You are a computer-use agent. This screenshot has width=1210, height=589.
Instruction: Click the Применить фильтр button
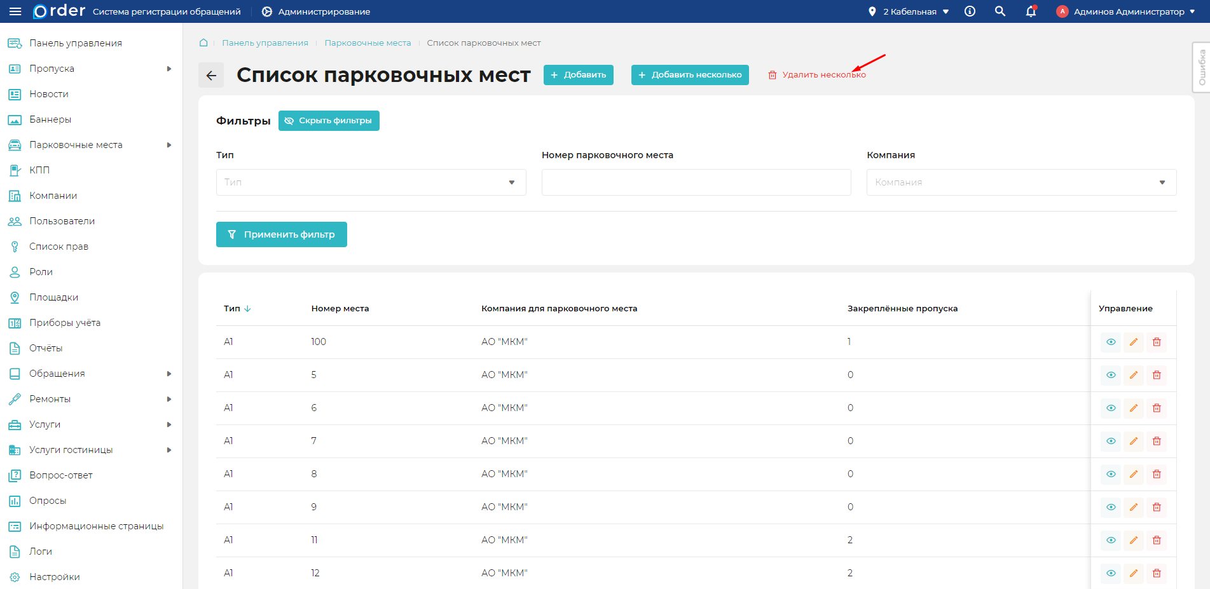click(x=282, y=234)
